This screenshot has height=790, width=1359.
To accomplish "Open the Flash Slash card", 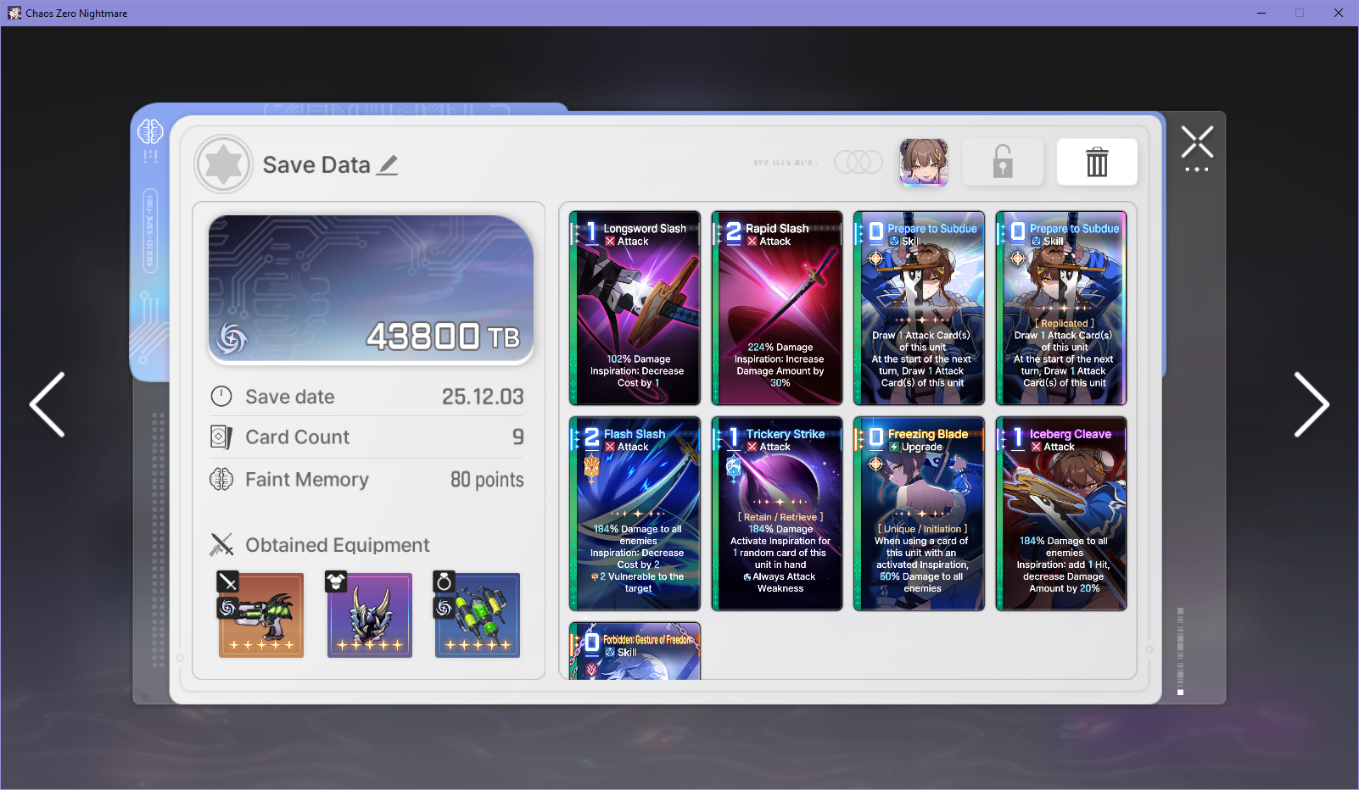I will pyautogui.click(x=635, y=514).
